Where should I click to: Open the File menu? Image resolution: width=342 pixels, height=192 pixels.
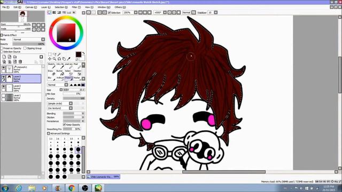pyautogui.click(x=5, y=7)
